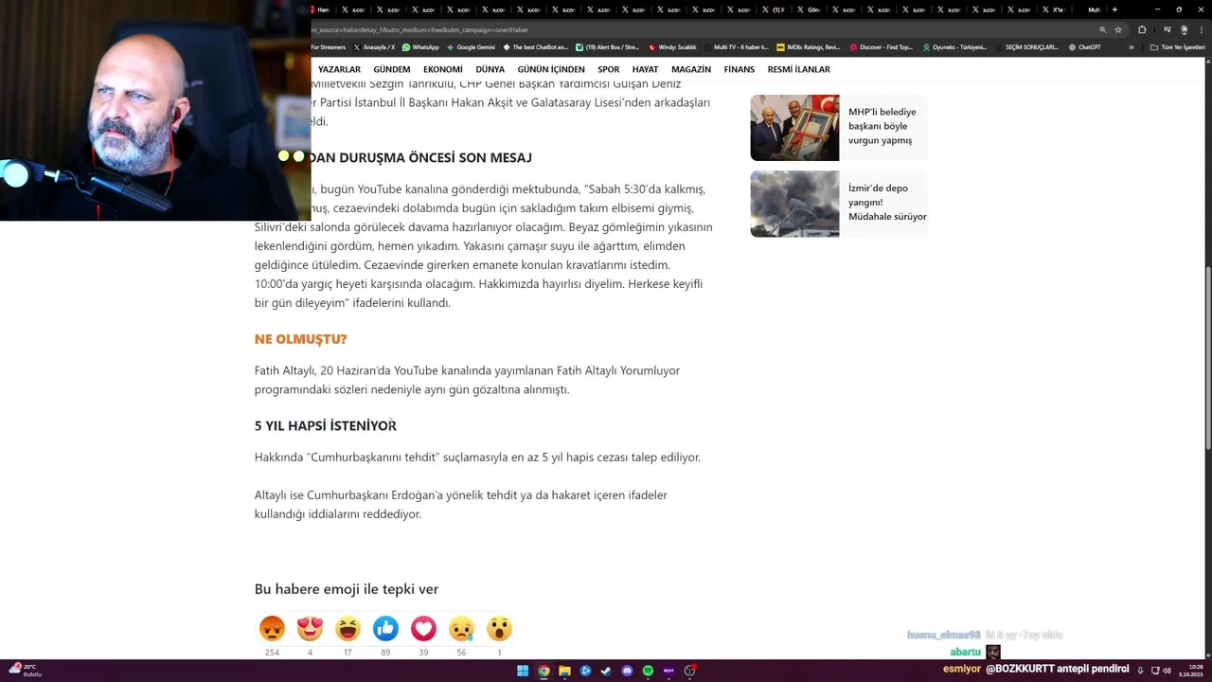Switch to the Multi browser tab

1094,9
